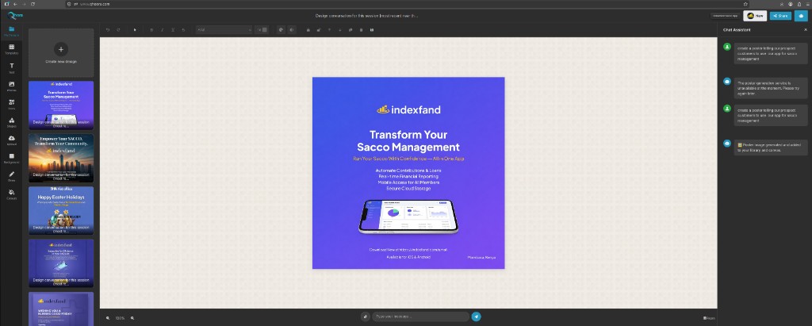Screen dimensions: 812x326
Task: Click the browser back arrow
Action: [16, 4]
